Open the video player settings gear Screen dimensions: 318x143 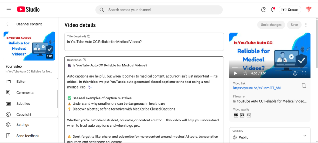click(x=295, y=73)
